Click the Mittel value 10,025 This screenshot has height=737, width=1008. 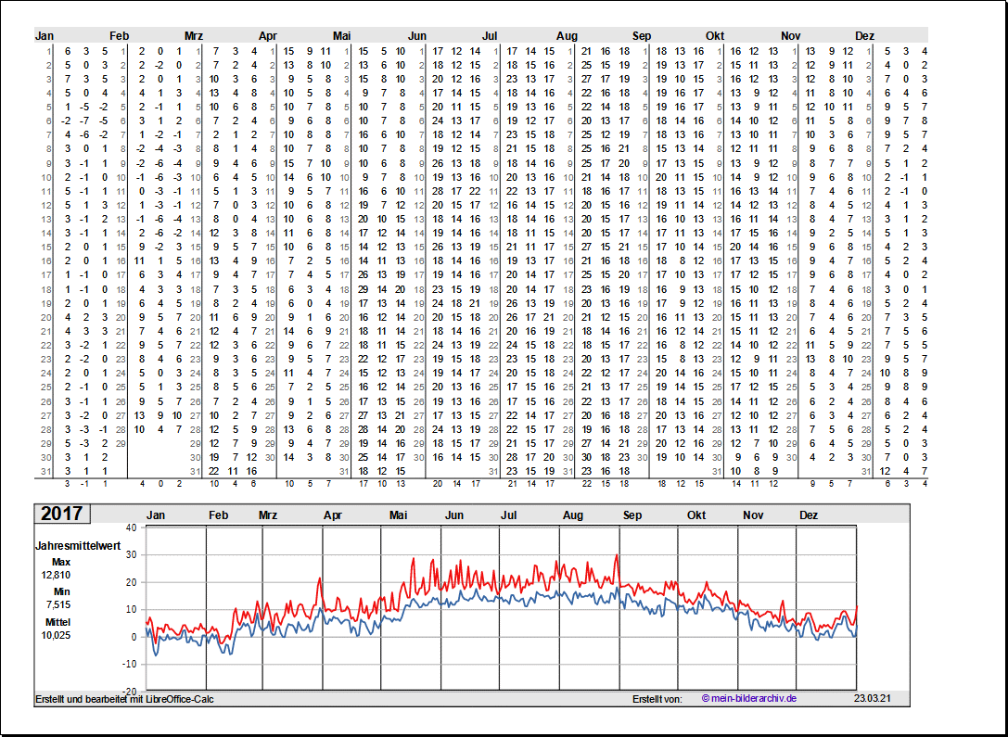(x=56, y=635)
